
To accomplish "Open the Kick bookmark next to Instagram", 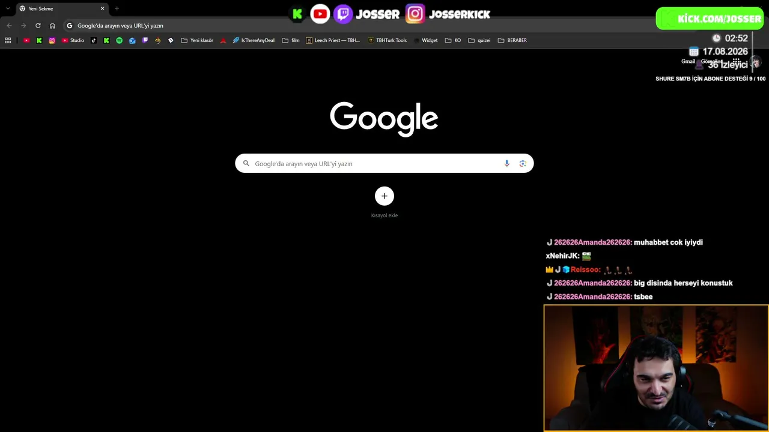I will [x=39, y=40].
